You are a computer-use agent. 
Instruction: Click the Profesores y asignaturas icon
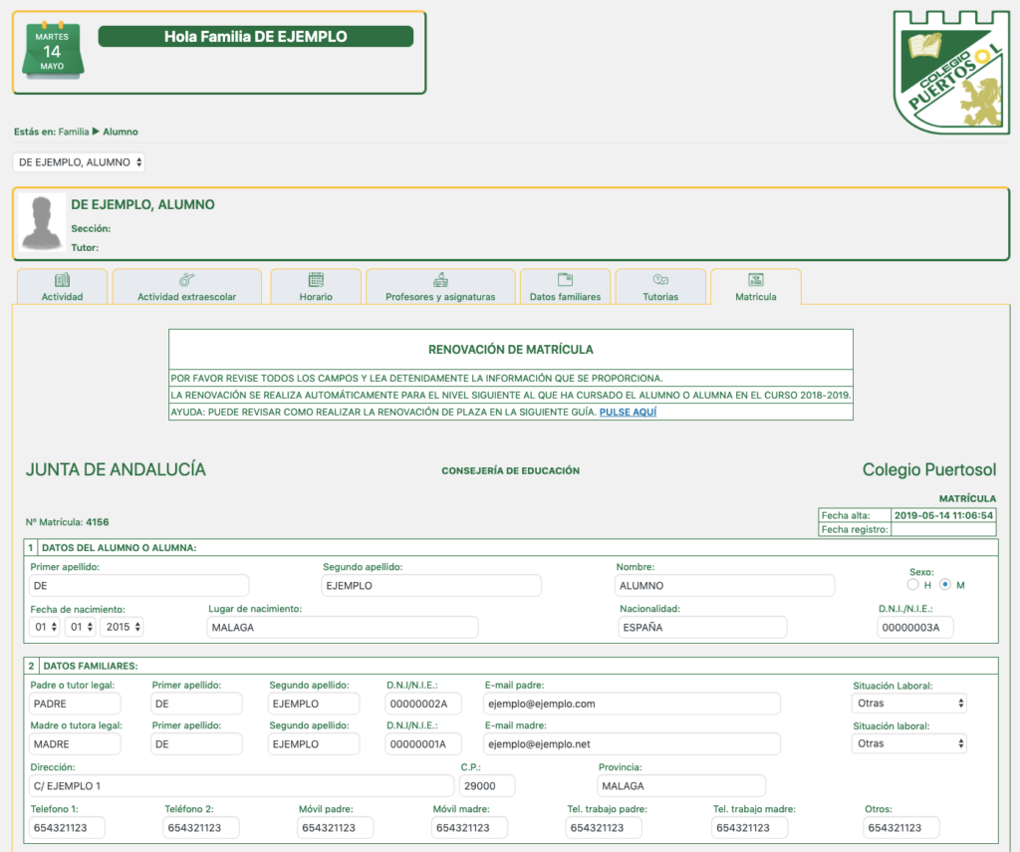tap(439, 280)
